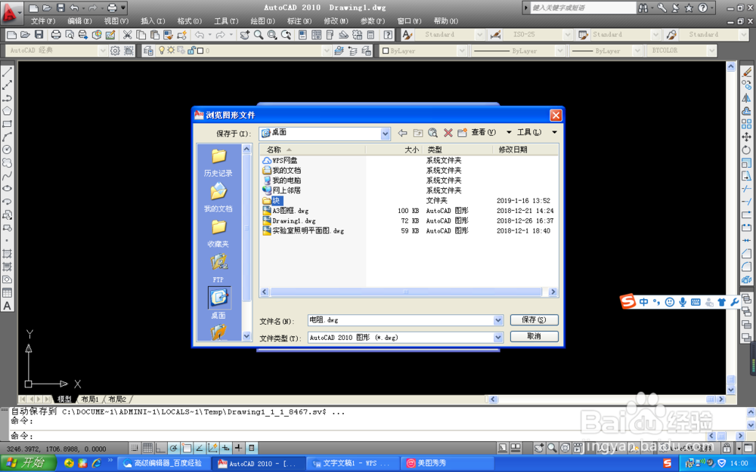Open the linetype ByLayer dropdown
The height and width of the screenshot is (472, 756).
[559, 51]
